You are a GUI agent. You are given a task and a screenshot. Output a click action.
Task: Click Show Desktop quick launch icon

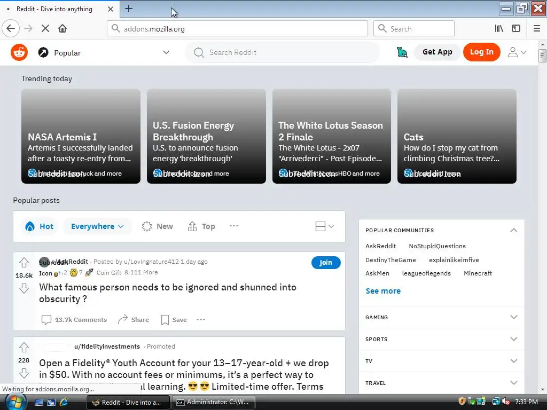[x=39, y=402]
